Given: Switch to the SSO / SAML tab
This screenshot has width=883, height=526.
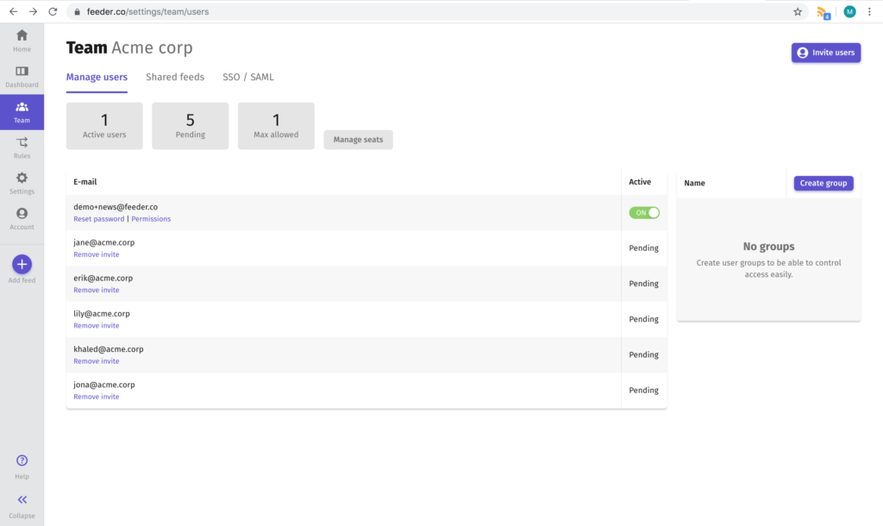Looking at the screenshot, I should point(247,77).
